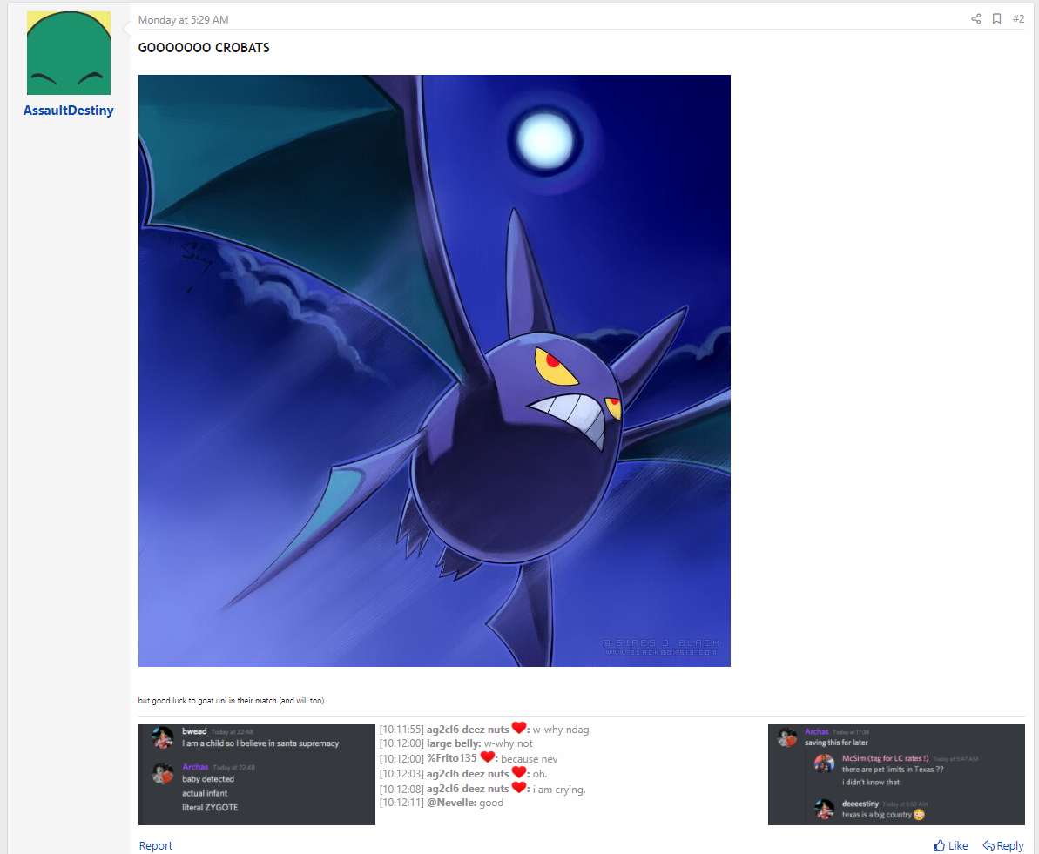
Task: Click chat line '@Nevelle: good'
Action: pos(442,803)
